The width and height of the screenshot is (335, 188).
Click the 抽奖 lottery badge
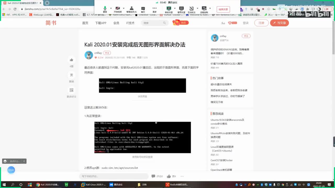(181, 23)
